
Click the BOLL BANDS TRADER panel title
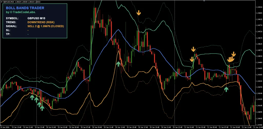[x=25, y=8]
